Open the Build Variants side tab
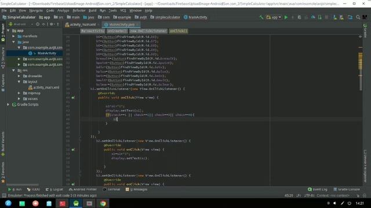Screen dimensions: 371x208 pyautogui.click(x=3, y=144)
